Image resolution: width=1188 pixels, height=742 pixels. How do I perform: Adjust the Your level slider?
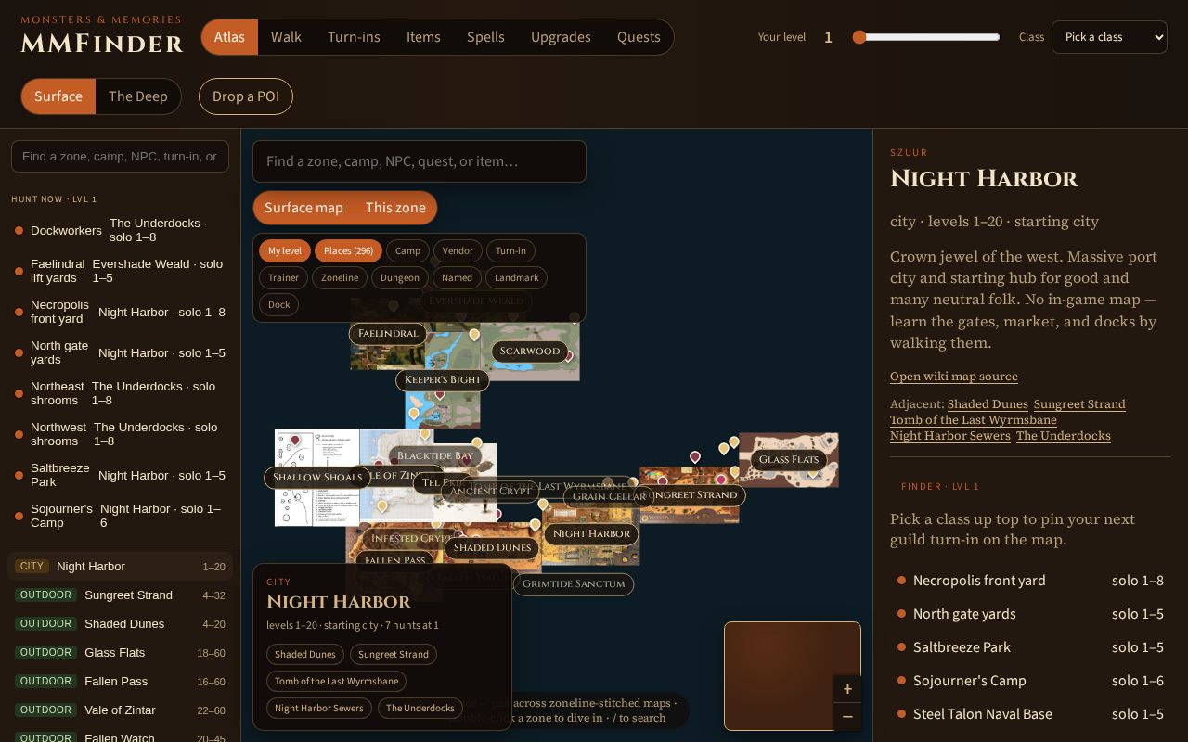coord(927,37)
